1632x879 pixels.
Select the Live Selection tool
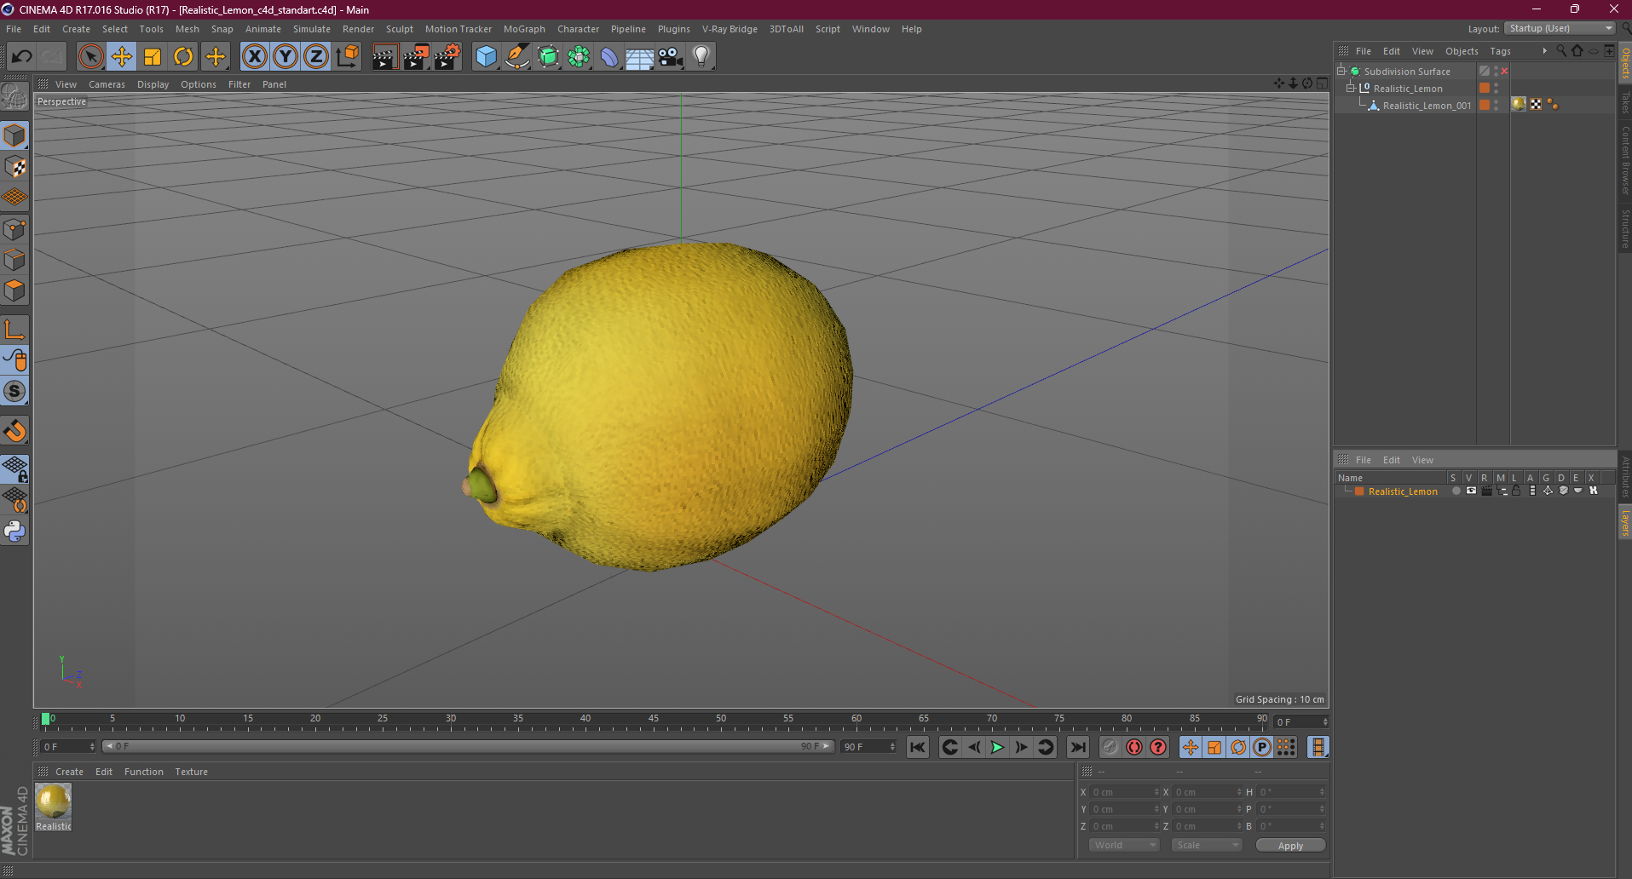click(90, 56)
